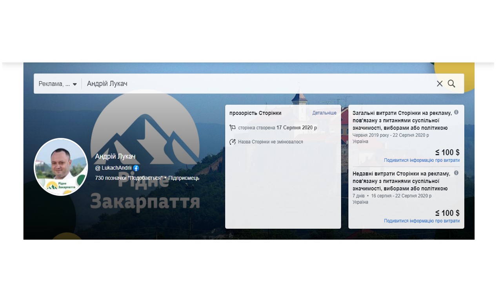Click the search field containing "Андрій Лукач"

pos(255,83)
